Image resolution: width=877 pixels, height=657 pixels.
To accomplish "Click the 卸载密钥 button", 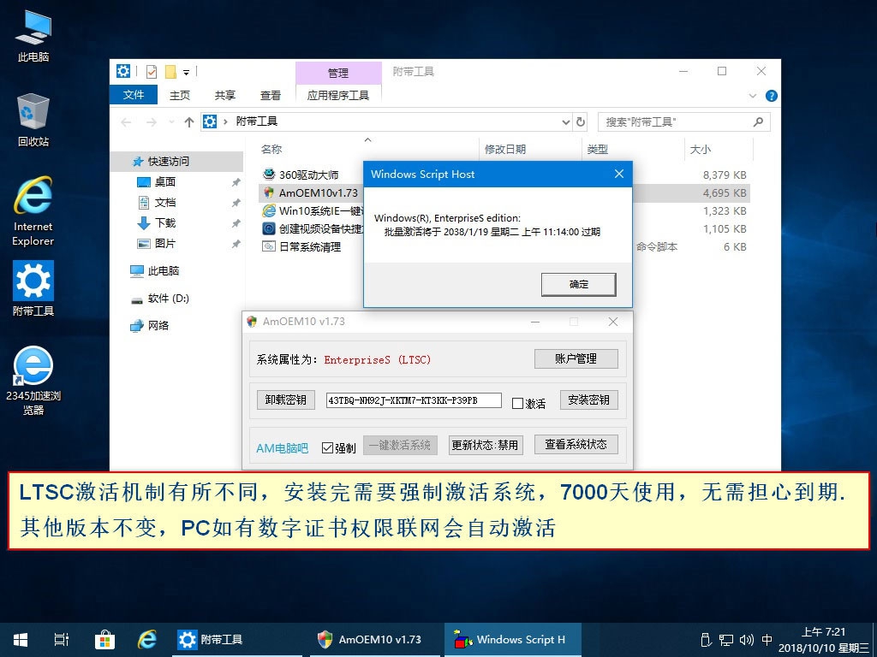I will 285,400.
